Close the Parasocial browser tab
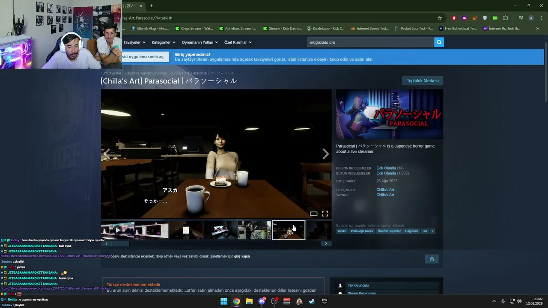The width and height of the screenshot is (548, 308). coord(141,6)
